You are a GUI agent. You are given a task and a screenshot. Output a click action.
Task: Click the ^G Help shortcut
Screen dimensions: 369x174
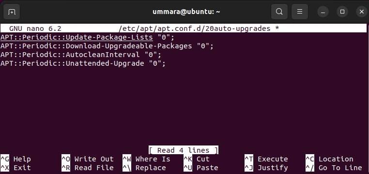tap(15, 159)
